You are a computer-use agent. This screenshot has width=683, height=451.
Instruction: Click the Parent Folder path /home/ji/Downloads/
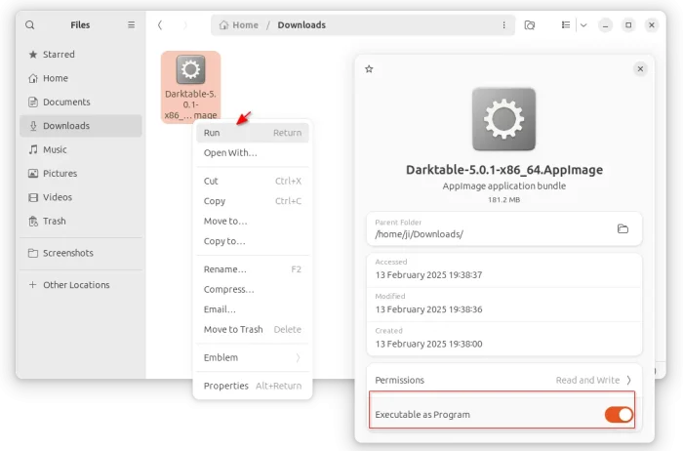pos(419,234)
